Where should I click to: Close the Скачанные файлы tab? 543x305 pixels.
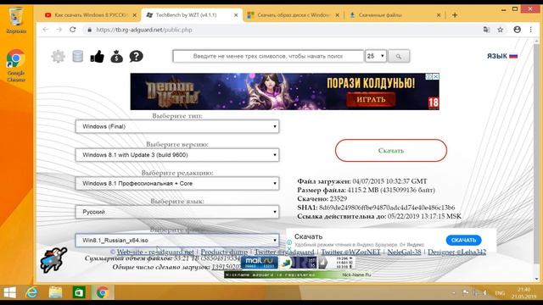click(x=439, y=15)
